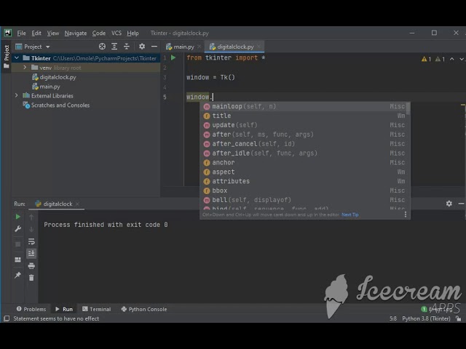This screenshot has height=349, width=466.
Task: Close the digitalclock Run tab
Action: pos(77,204)
